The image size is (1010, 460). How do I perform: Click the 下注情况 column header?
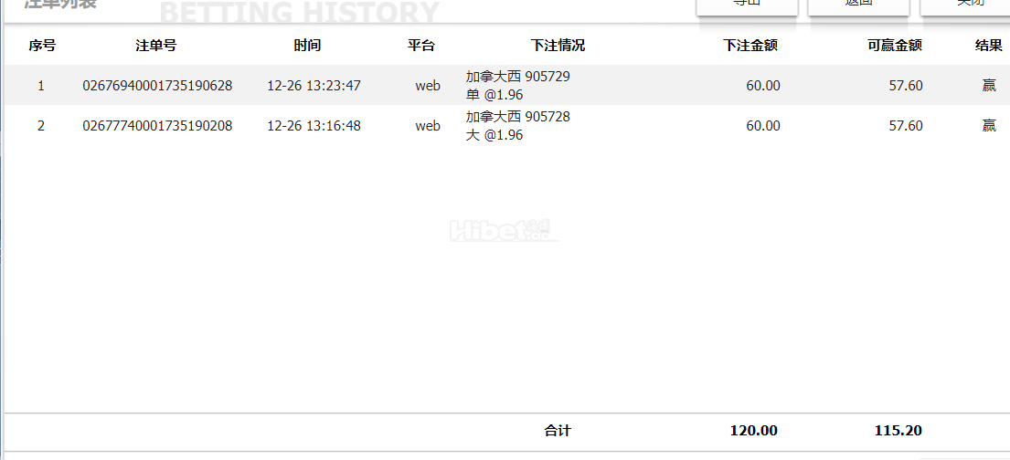(558, 46)
